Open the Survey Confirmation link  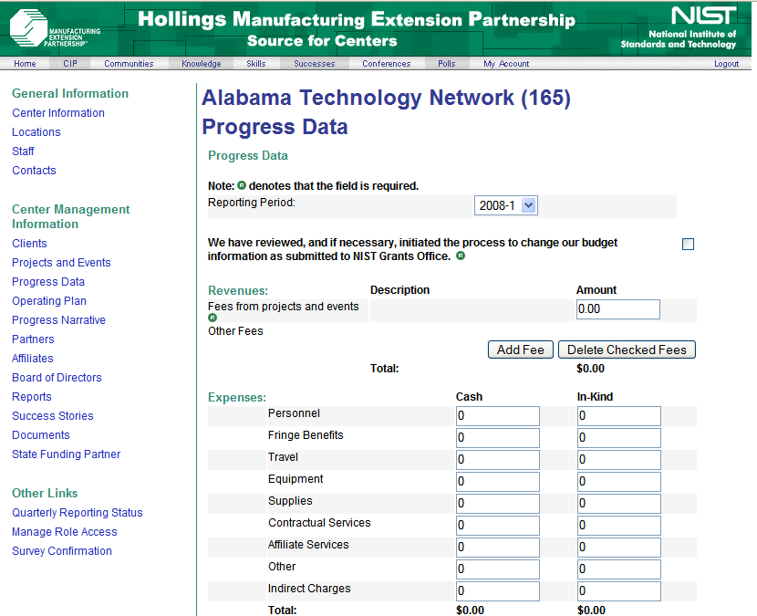[x=62, y=551]
